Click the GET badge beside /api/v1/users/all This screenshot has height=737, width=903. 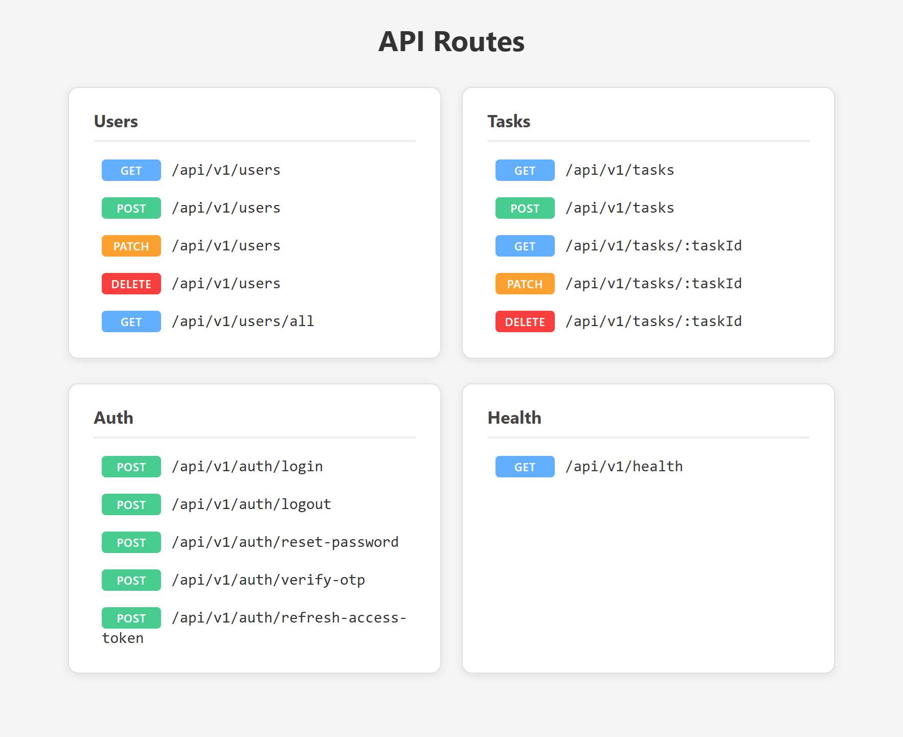(x=131, y=321)
